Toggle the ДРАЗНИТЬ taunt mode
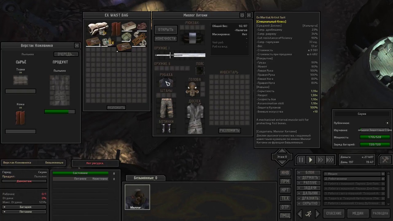Viewport: 393px width, 221px height. (309, 198)
